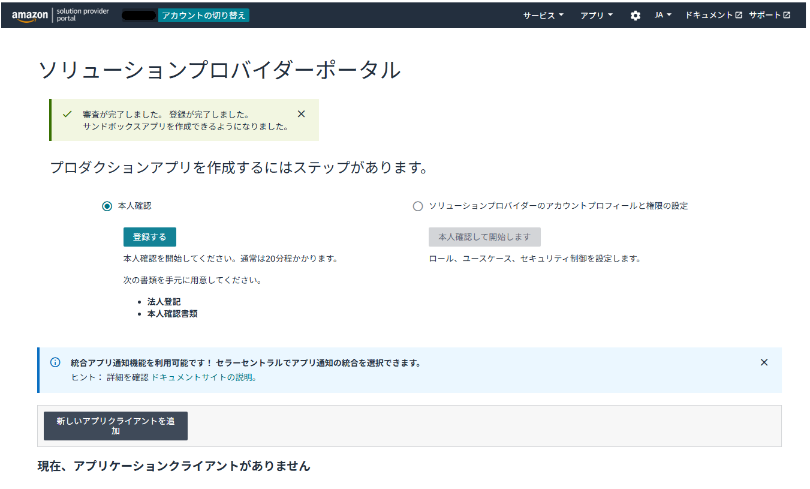Select the ソリューションプロバイダーのアカウントプロフィール radio button
Viewport: 810px width, 489px height.
[418, 206]
